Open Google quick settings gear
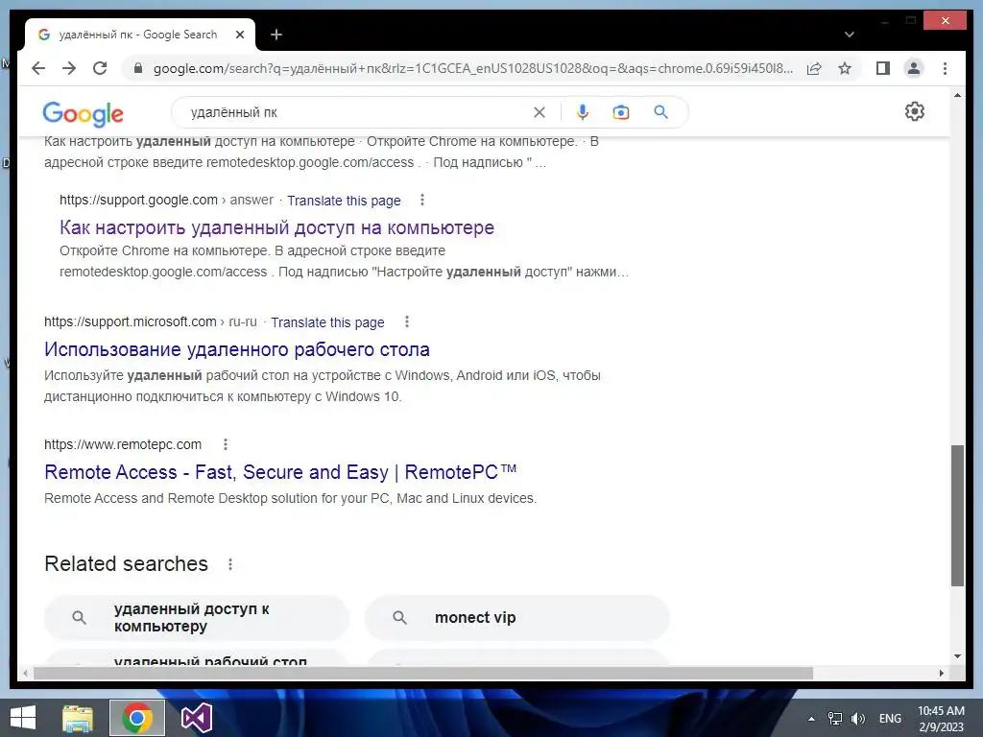983x737 pixels. tap(915, 111)
